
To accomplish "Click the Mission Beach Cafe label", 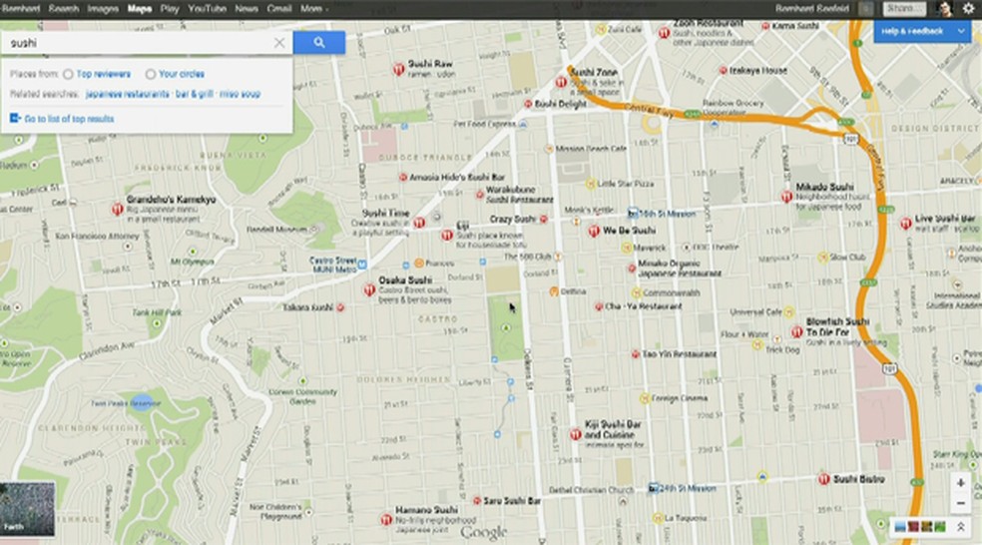I will 591,149.
